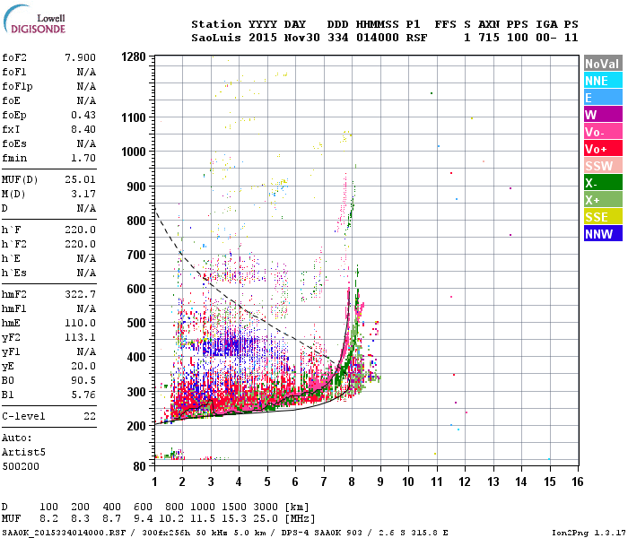Click the 500200 code under Artist5
The image size is (628, 538).
[x=21, y=466]
